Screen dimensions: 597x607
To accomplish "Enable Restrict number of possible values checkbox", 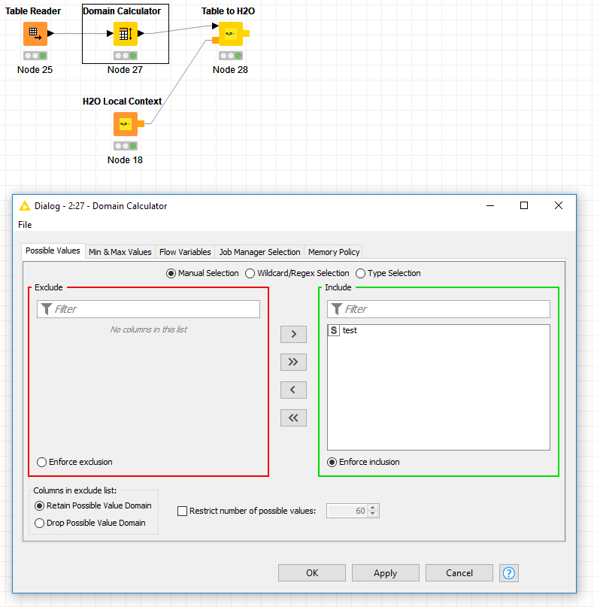I will tap(182, 511).
